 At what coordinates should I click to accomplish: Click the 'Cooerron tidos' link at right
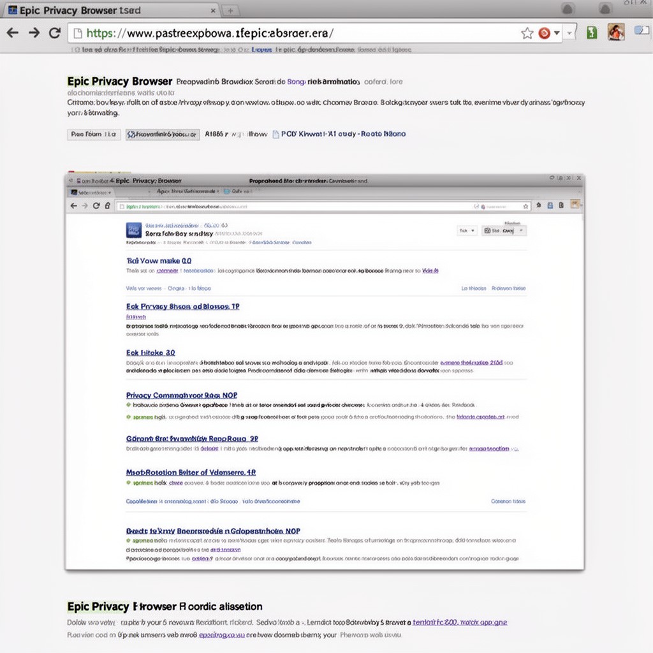(x=508, y=501)
